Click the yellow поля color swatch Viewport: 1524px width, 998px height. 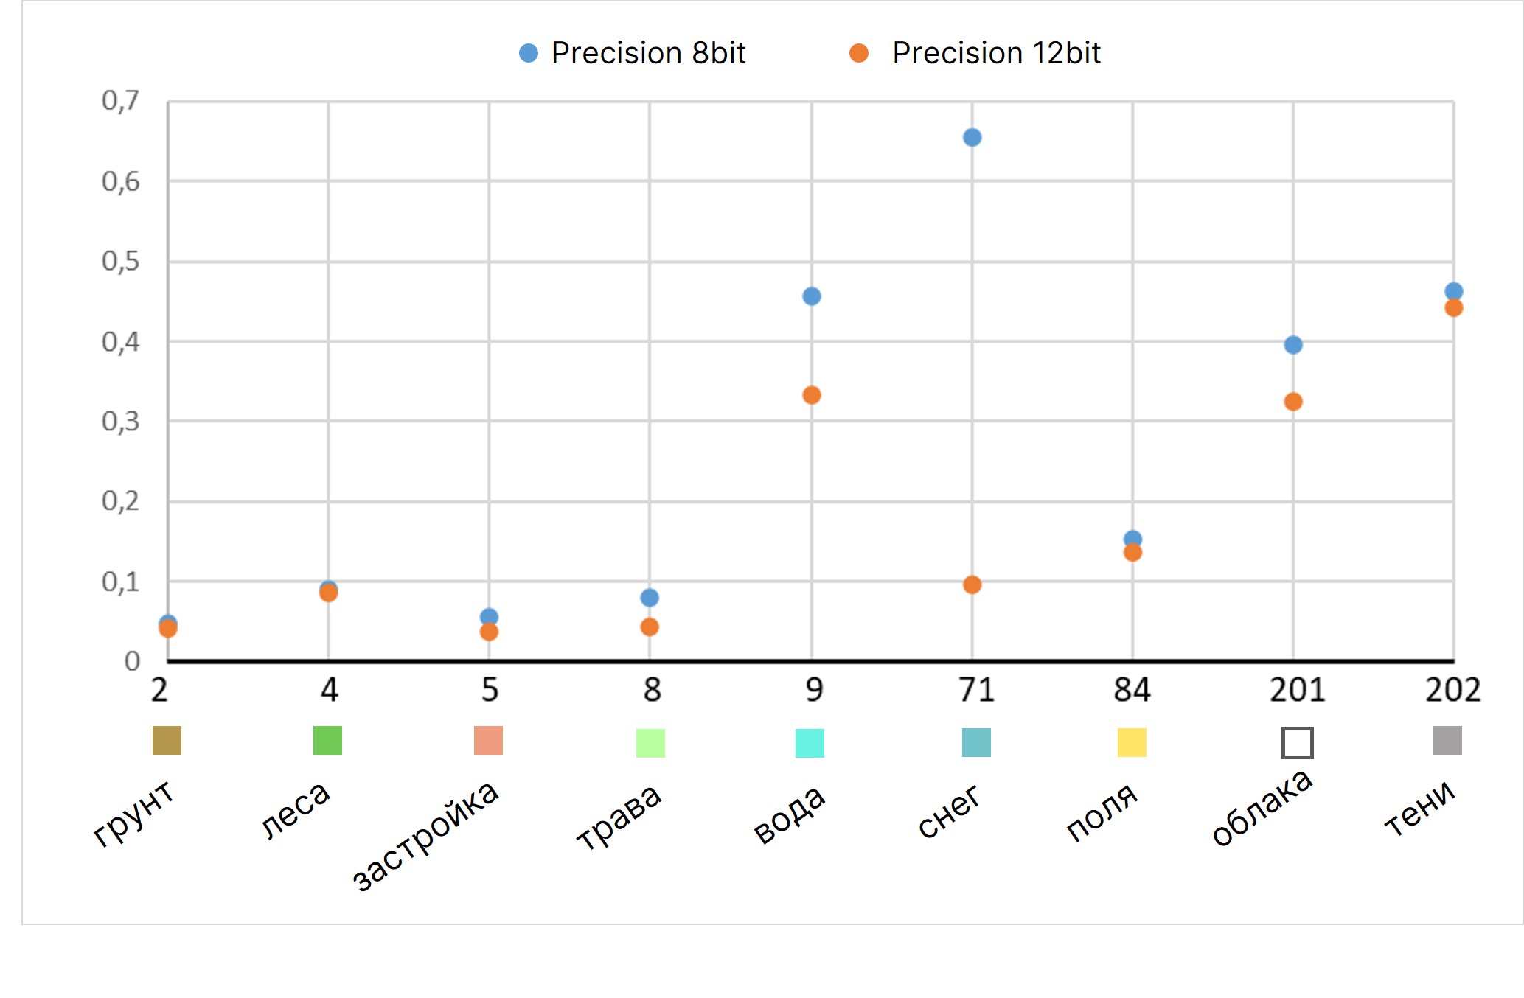tap(1132, 742)
